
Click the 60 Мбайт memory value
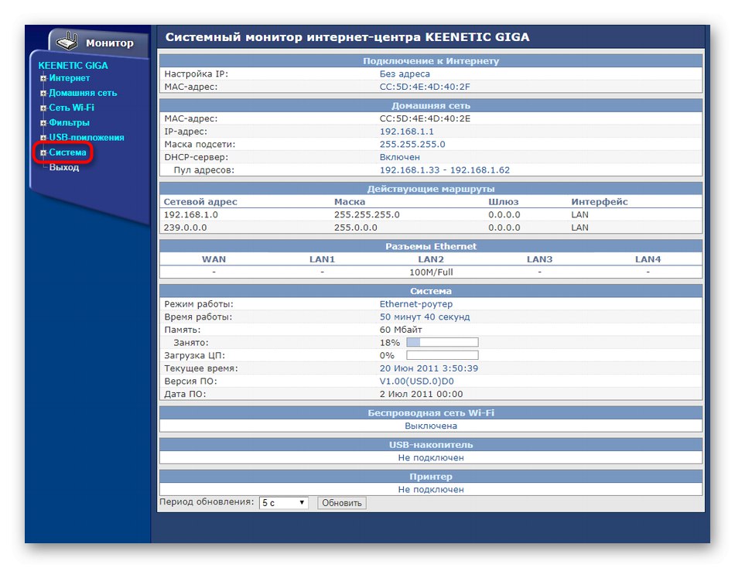point(400,330)
